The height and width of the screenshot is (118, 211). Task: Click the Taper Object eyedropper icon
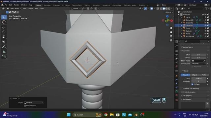[204, 61]
